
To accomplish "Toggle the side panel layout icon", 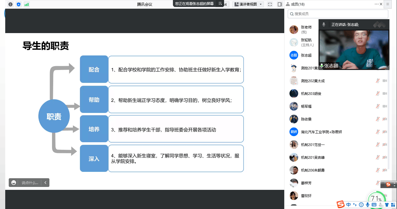I will pos(280,4).
